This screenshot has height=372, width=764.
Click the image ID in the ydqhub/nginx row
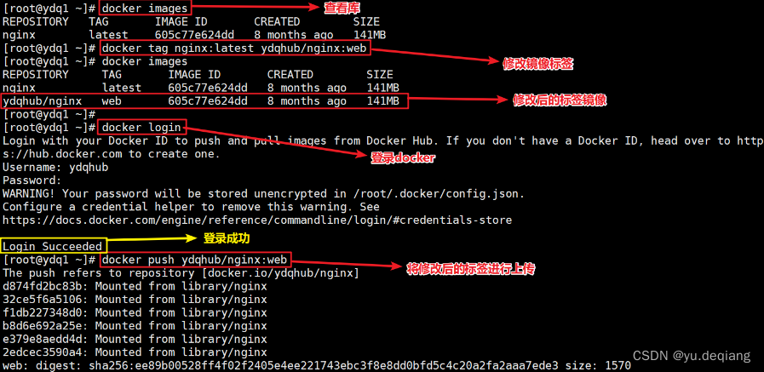pyautogui.click(x=208, y=101)
